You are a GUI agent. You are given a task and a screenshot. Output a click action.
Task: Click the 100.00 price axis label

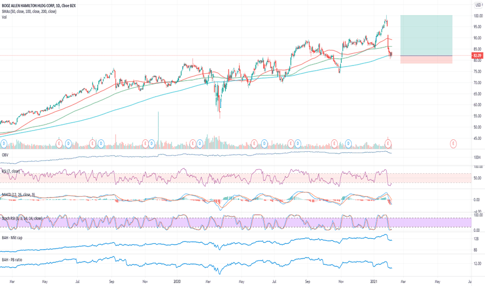point(478,16)
